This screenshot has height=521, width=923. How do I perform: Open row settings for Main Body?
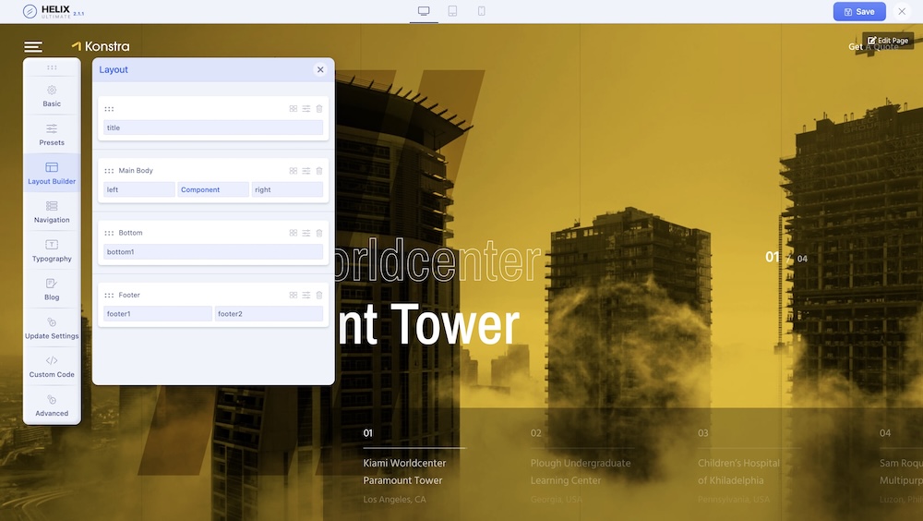(306, 171)
